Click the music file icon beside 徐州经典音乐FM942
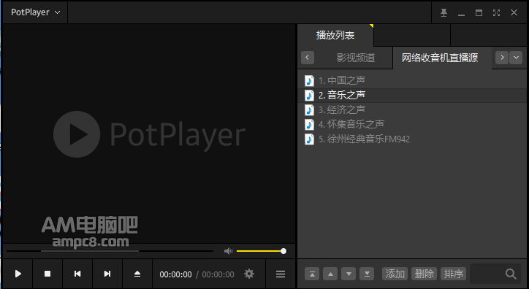 tap(309, 139)
